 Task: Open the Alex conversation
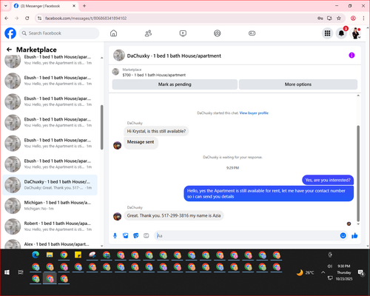pos(50,243)
